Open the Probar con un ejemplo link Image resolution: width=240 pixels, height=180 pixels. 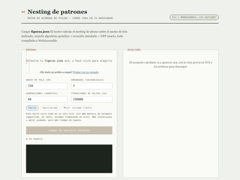86,72
